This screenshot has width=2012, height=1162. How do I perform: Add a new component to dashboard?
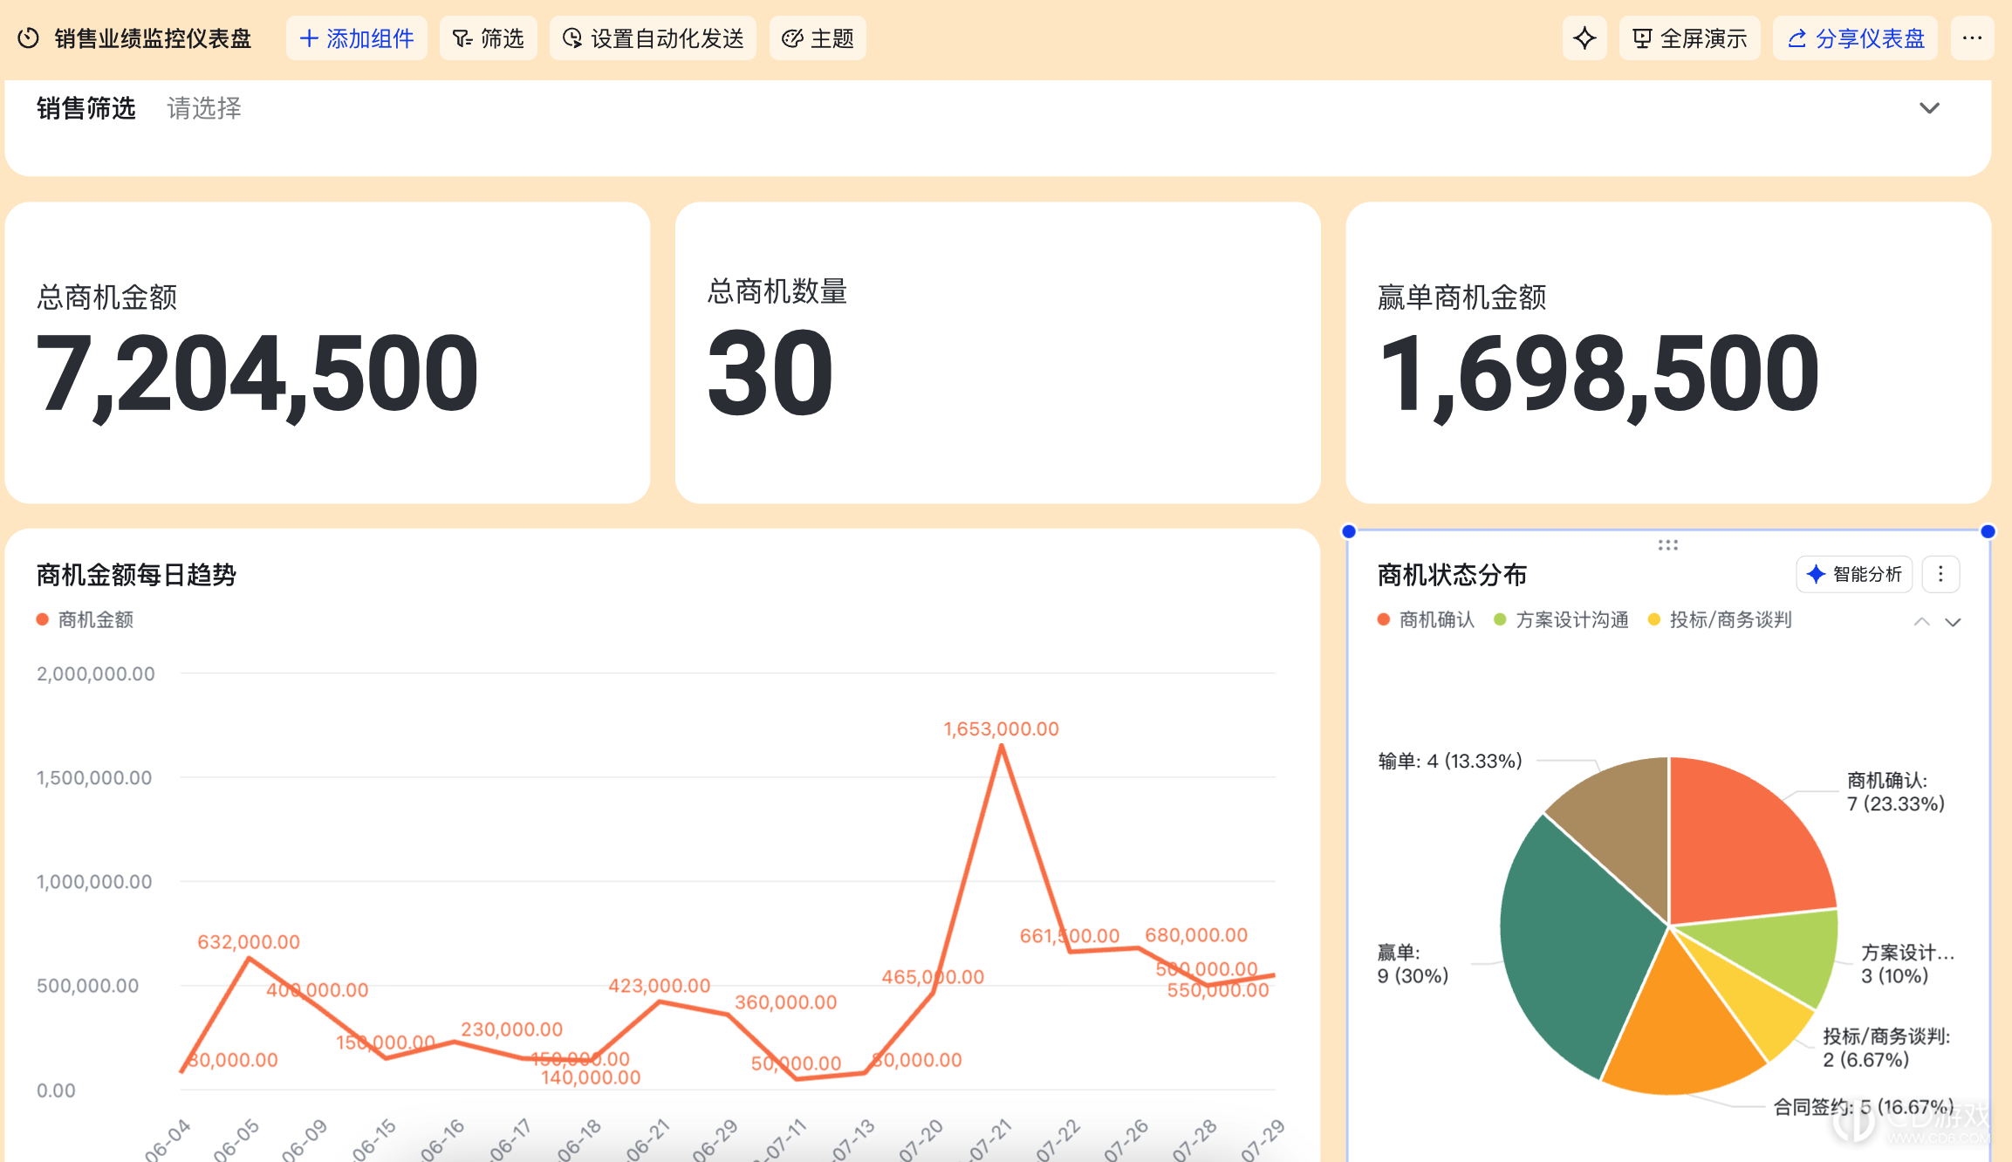pyautogui.click(x=357, y=38)
